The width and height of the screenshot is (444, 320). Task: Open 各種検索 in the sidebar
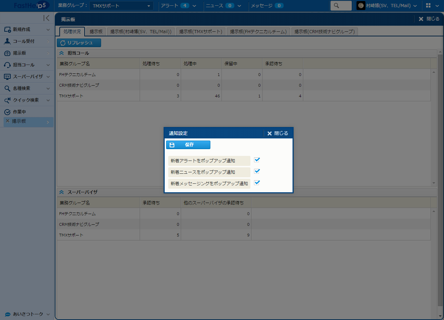click(x=21, y=88)
